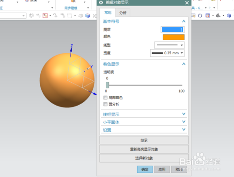
Task: Click the 确定 OK button
Action: pos(145,170)
